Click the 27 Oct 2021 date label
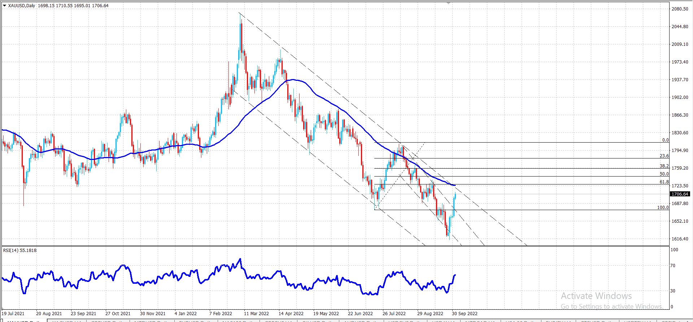Image resolution: width=693 pixels, height=322 pixels. coord(118,314)
